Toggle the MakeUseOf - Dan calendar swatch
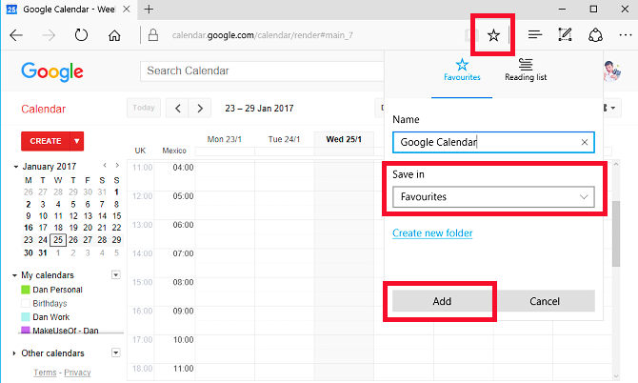 (25, 330)
